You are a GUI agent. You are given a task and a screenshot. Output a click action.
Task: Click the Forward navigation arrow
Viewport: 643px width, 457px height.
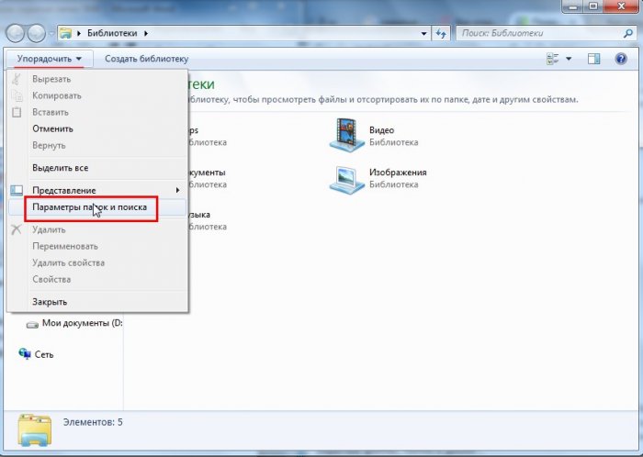[x=37, y=34]
